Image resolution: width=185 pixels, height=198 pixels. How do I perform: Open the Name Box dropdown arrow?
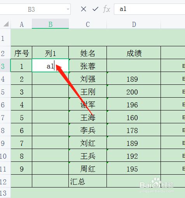pos(68,9)
